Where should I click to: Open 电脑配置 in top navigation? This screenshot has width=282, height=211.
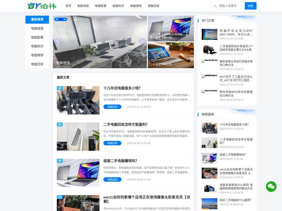pyautogui.click(x=101, y=6)
